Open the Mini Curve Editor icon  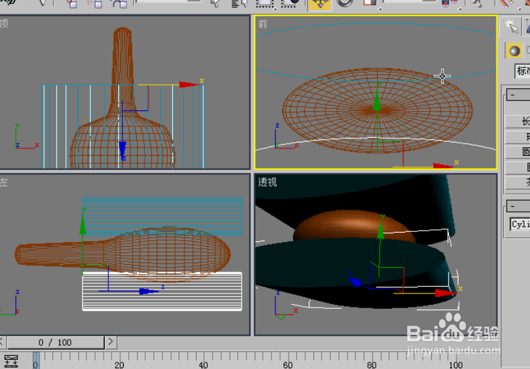(11, 361)
